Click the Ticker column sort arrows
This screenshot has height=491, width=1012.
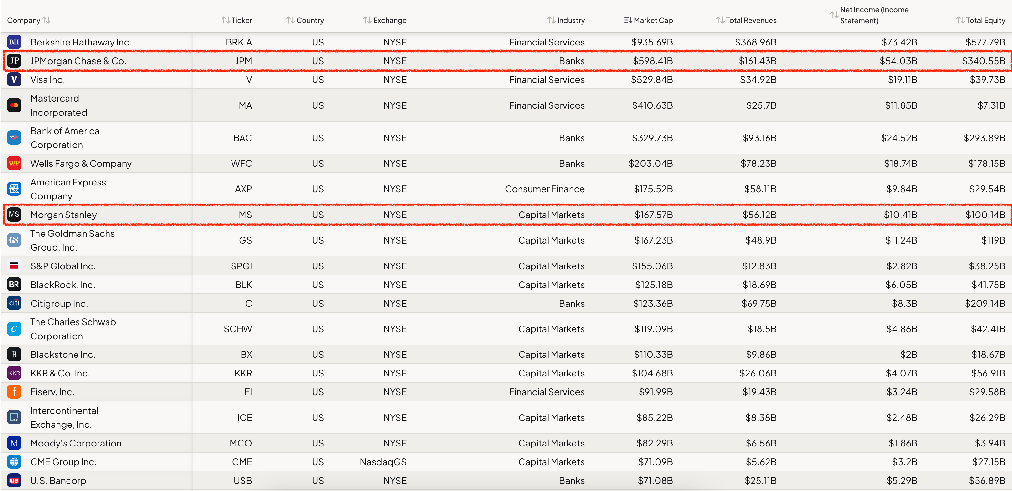226,20
